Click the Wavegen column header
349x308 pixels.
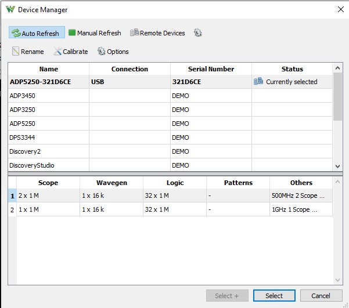(x=111, y=183)
